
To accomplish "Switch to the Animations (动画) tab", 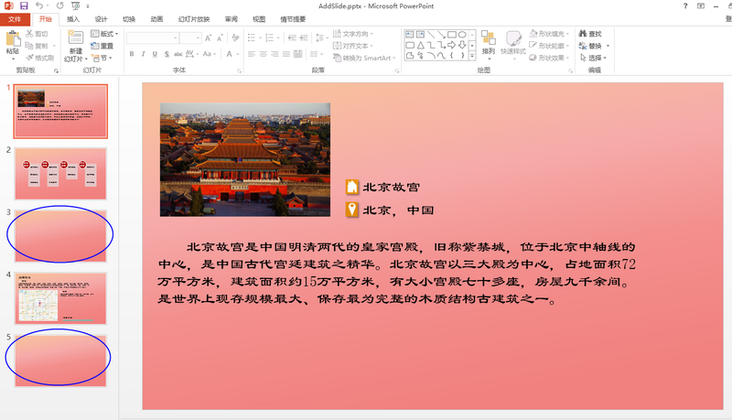I will 156,19.
